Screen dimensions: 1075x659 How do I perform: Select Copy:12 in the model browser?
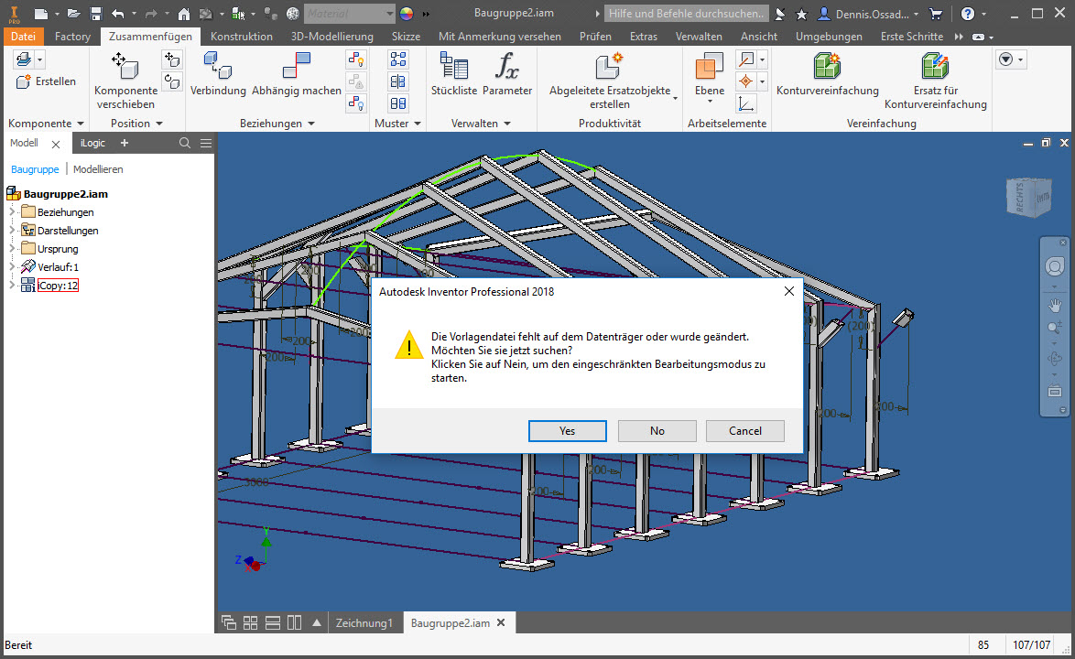[57, 285]
